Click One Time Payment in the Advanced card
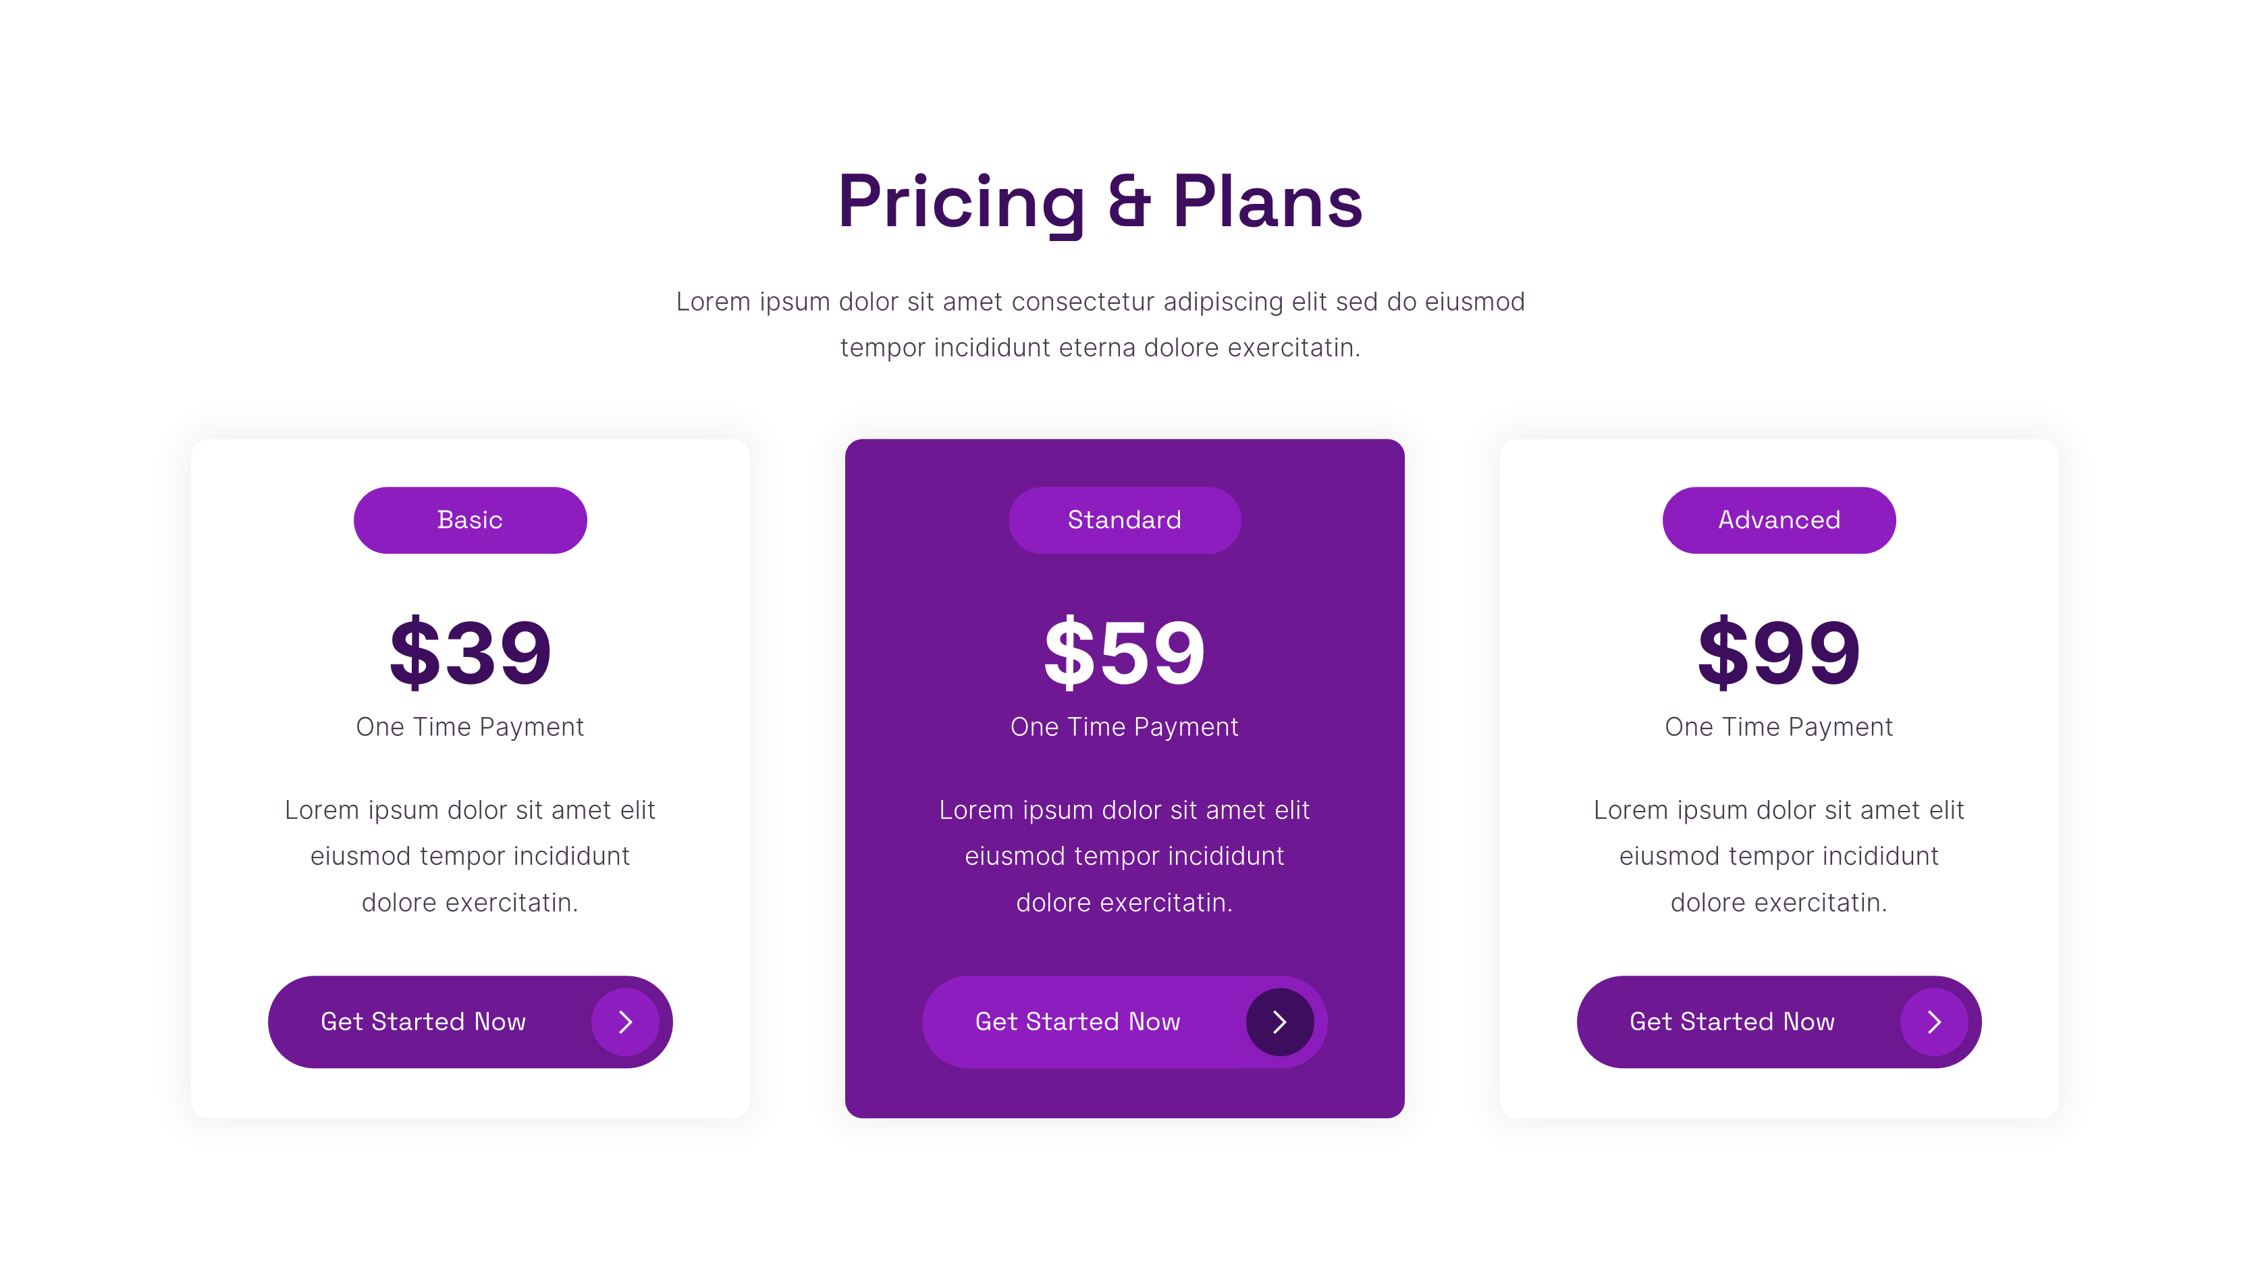The image size is (2250, 1266). point(1778,727)
